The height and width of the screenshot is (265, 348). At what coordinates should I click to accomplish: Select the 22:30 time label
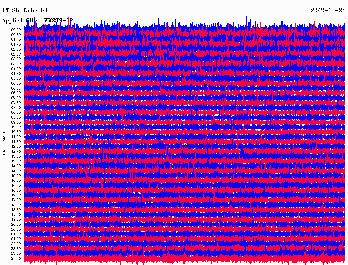(x=16, y=249)
